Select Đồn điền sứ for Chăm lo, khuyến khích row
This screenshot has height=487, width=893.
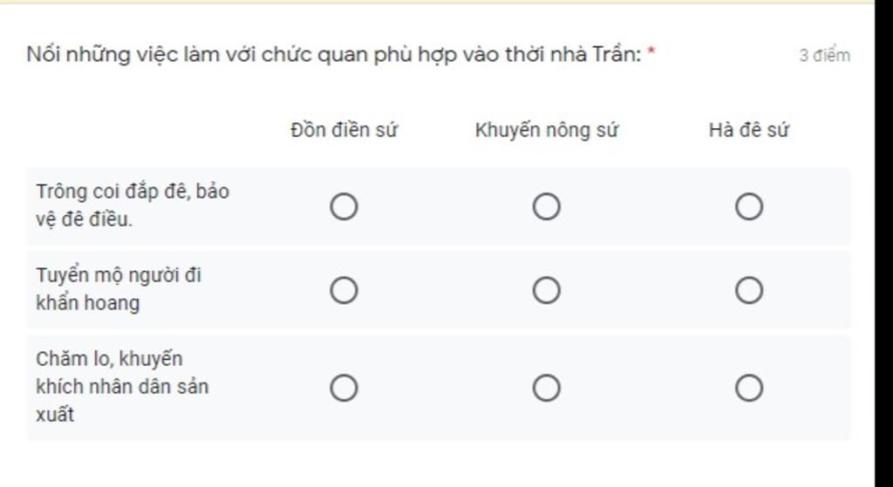pyautogui.click(x=344, y=388)
